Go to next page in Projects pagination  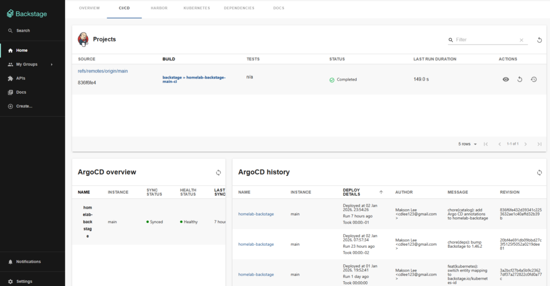click(x=525, y=144)
